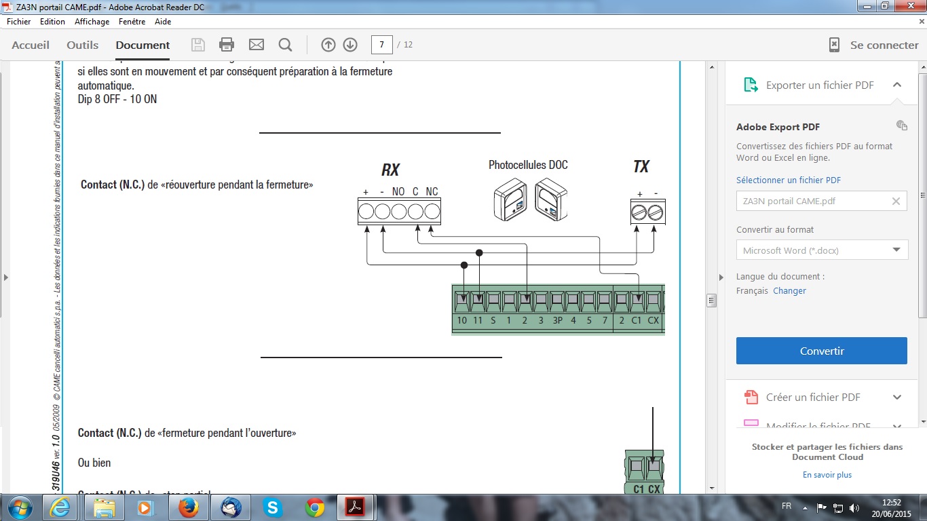
Task: Switch to Acrobat Reader taskbar icon
Action: pyautogui.click(x=356, y=507)
